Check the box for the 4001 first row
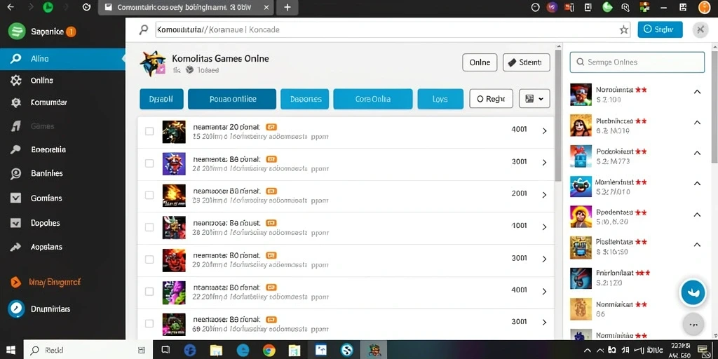Viewport: 718px width, 359px height. pos(149,131)
